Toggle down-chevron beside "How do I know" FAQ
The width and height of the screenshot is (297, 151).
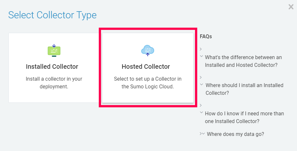point(201,112)
